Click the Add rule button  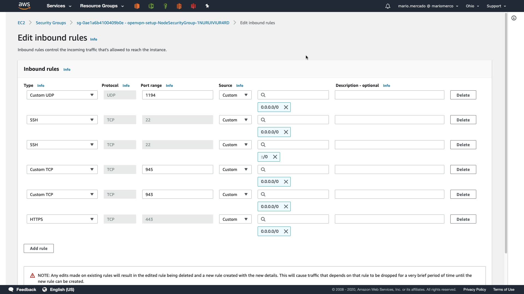click(38, 248)
